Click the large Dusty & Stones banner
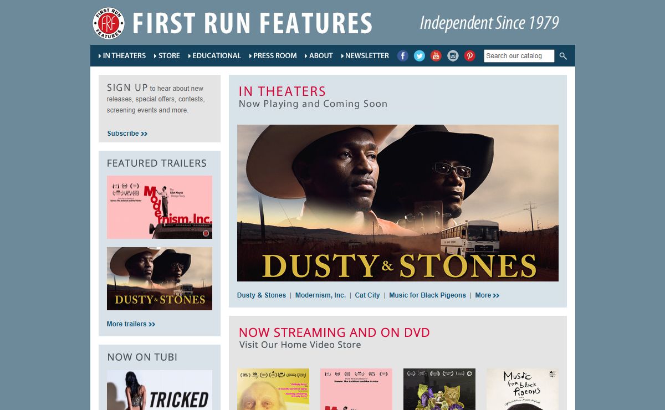 398,203
